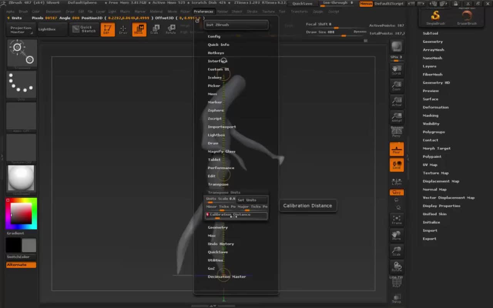Expand the Performance preferences section
This screenshot has height=308, width=493.
[x=221, y=168]
